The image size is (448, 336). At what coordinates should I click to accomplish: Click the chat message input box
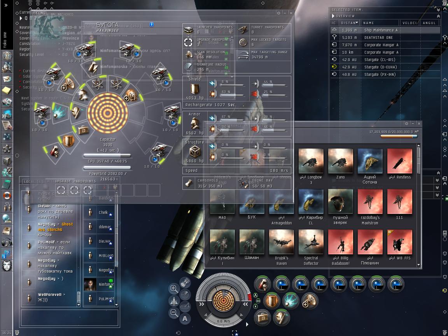70,317
